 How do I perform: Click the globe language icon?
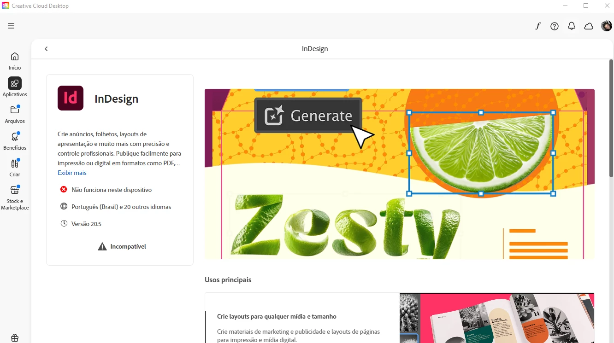64,206
